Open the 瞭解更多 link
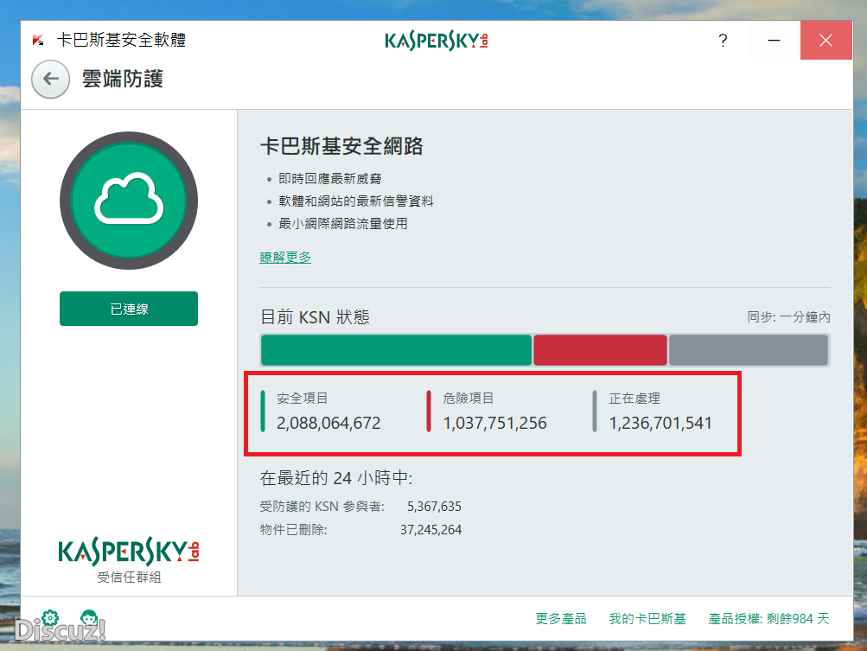 click(x=285, y=257)
